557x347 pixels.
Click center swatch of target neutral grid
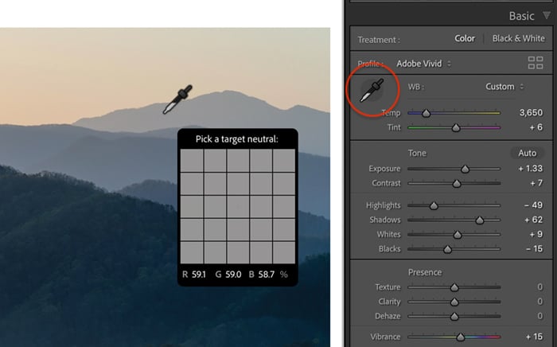point(238,206)
